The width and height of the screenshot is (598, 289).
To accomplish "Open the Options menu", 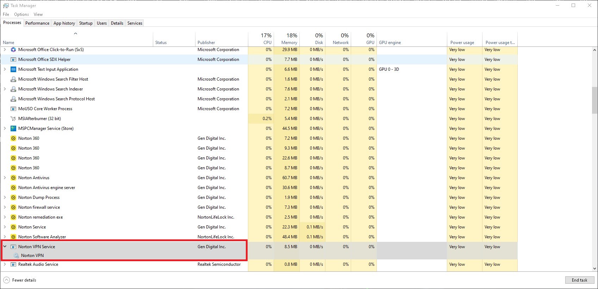I will 21,14.
